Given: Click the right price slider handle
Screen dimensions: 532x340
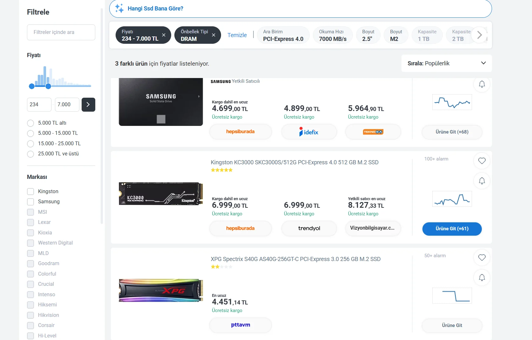Looking at the screenshot, I should coord(48,86).
